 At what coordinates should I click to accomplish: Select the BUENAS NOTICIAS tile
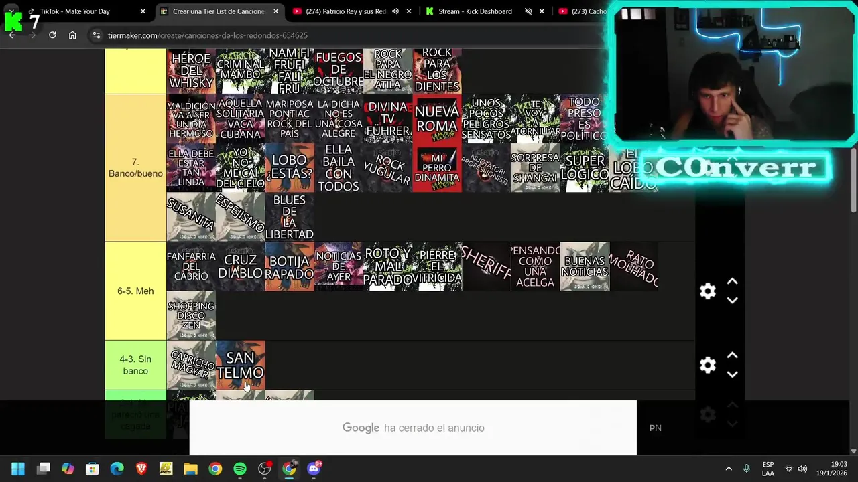click(585, 266)
